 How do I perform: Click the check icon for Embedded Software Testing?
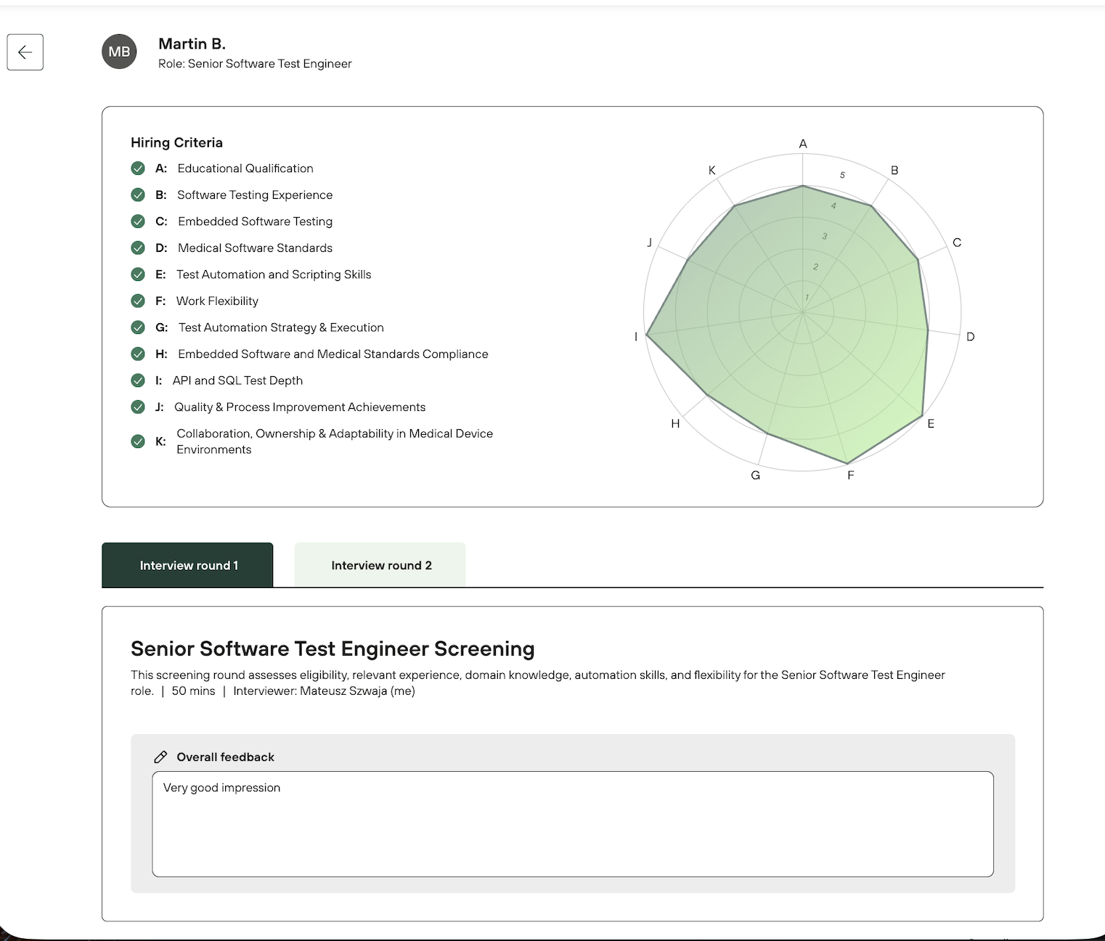pyautogui.click(x=138, y=221)
